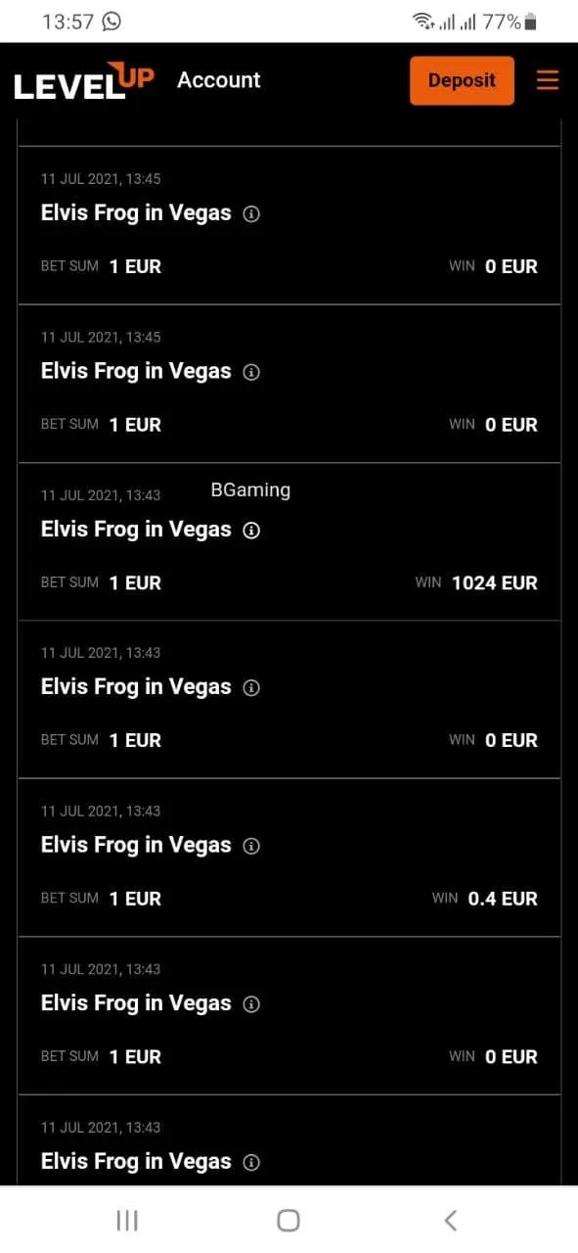Open the Account page title
The width and height of the screenshot is (578, 1253).
tap(219, 80)
